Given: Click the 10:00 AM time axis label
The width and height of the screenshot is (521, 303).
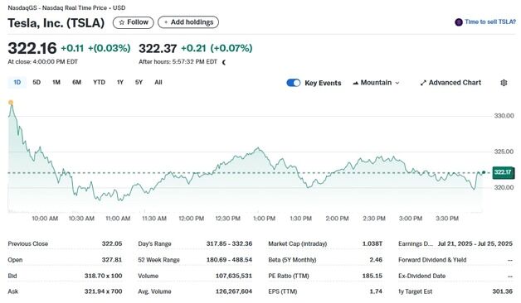Looking at the screenshot, I should coord(45,219).
